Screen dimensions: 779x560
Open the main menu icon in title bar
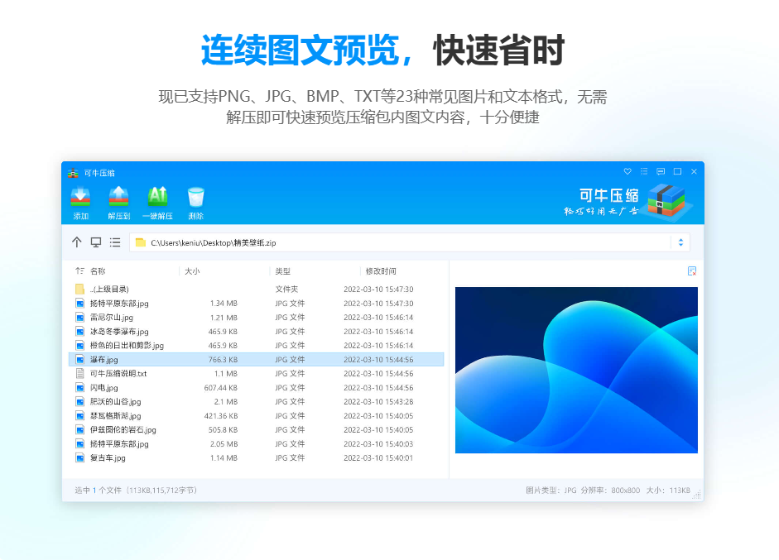[644, 171]
